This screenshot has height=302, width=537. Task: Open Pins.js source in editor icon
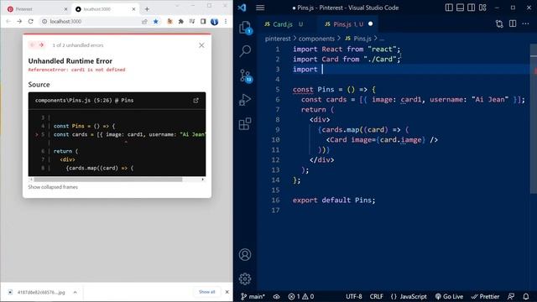click(196, 101)
